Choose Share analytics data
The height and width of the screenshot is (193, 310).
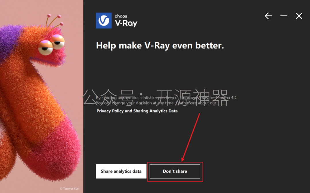[x=121, y=171]
